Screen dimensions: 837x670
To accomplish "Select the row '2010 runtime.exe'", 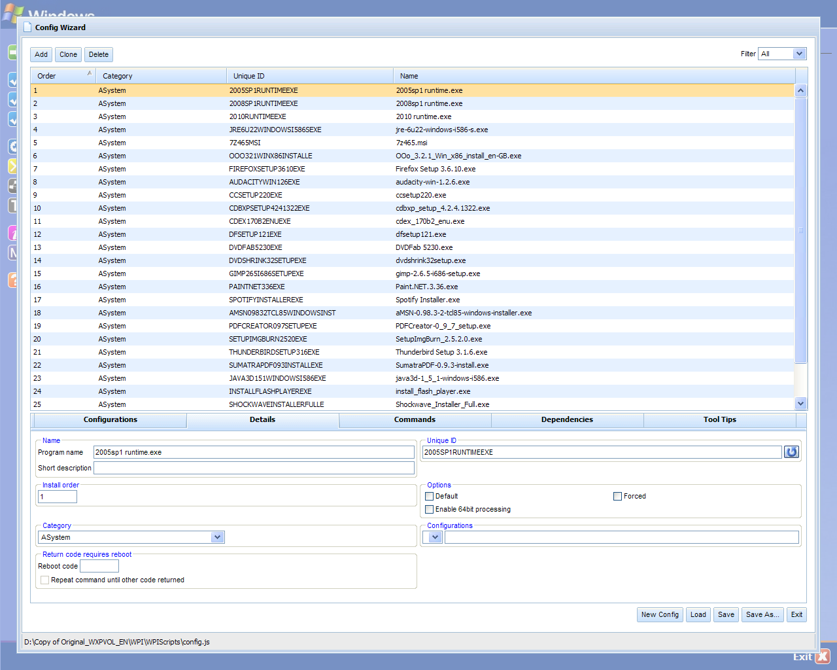I will (413, 116).
